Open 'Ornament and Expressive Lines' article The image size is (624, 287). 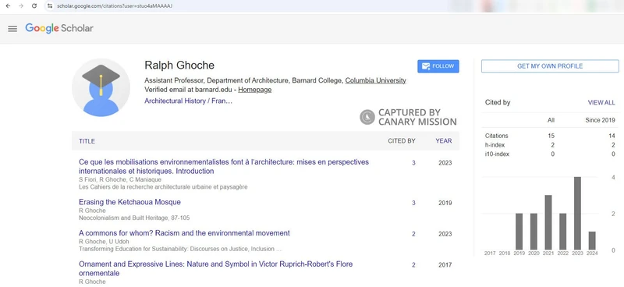pos(215,269)
